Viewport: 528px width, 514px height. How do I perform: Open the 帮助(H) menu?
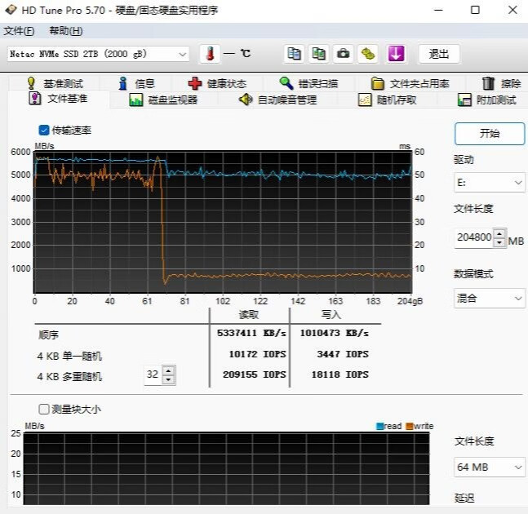coord(66,31)
